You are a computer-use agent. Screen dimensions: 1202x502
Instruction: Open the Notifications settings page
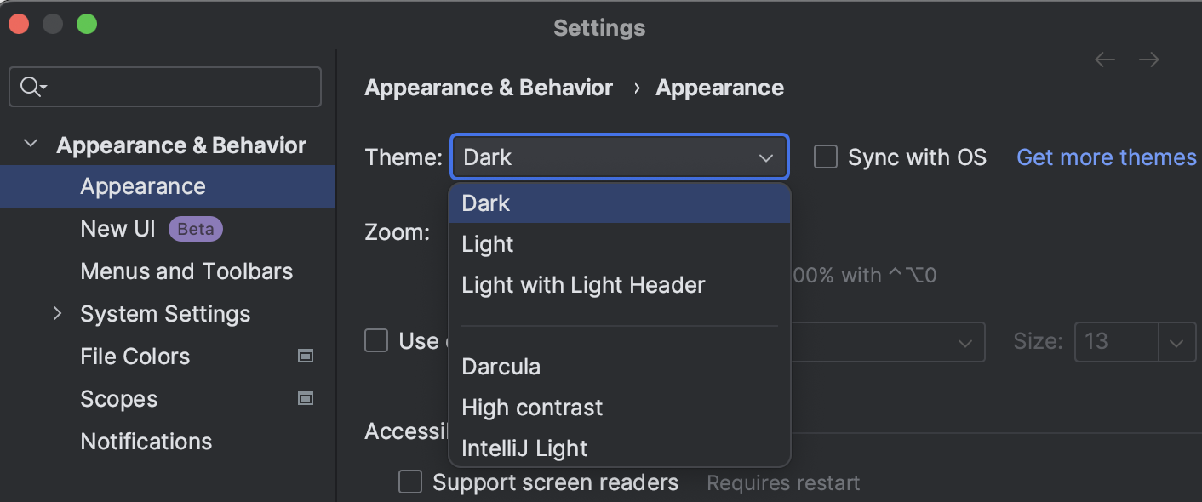click(146, 441)
